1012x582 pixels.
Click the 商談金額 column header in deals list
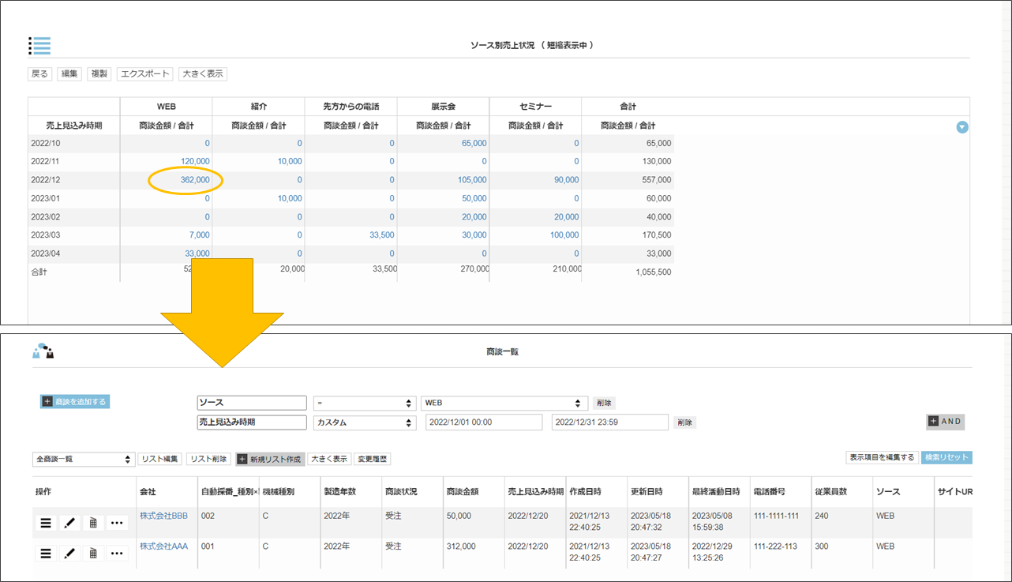462,492
